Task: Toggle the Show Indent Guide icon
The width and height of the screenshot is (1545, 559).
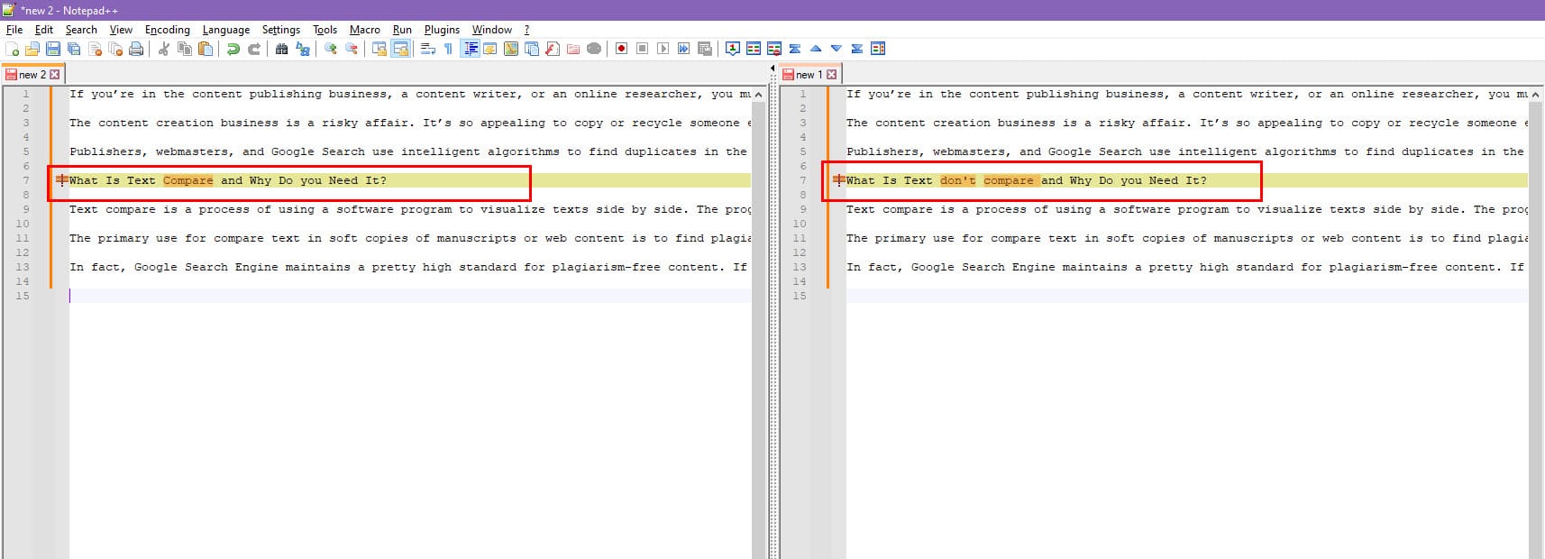Action: [x=470, y=49]
